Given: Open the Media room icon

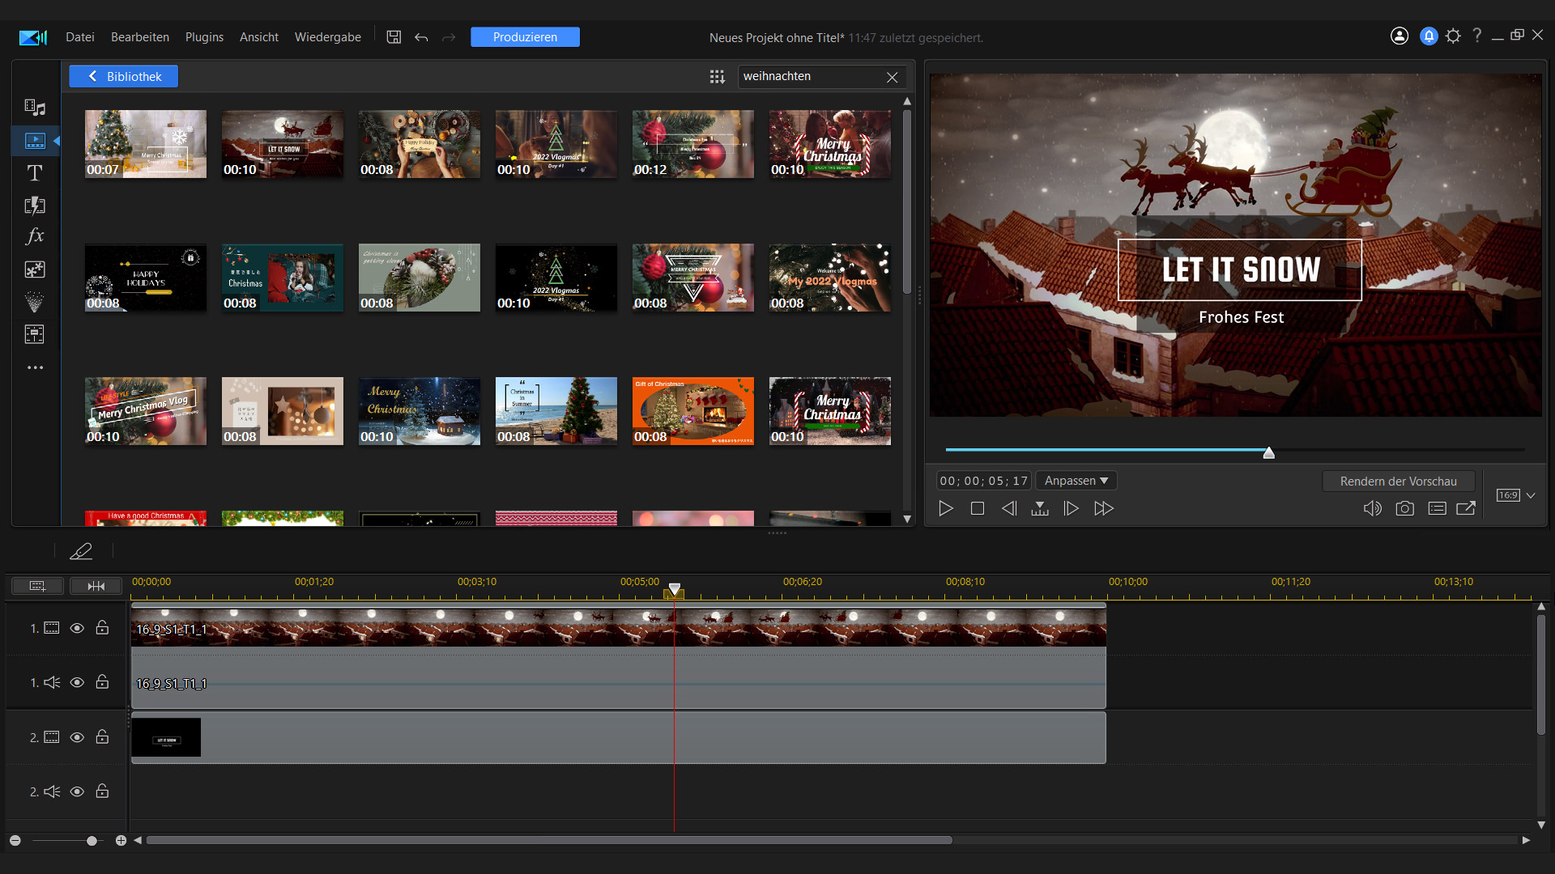Looking at the screenshot, I should tap(34, 108).
